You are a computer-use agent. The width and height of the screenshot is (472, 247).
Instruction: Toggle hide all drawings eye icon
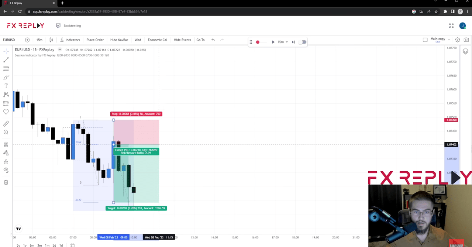pos(6,170)
